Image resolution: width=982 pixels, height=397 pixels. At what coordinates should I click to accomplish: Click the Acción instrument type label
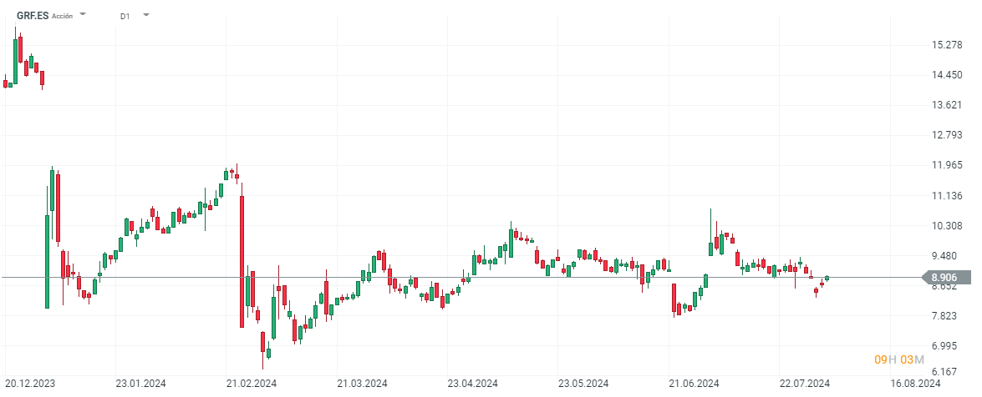(63, 16)
